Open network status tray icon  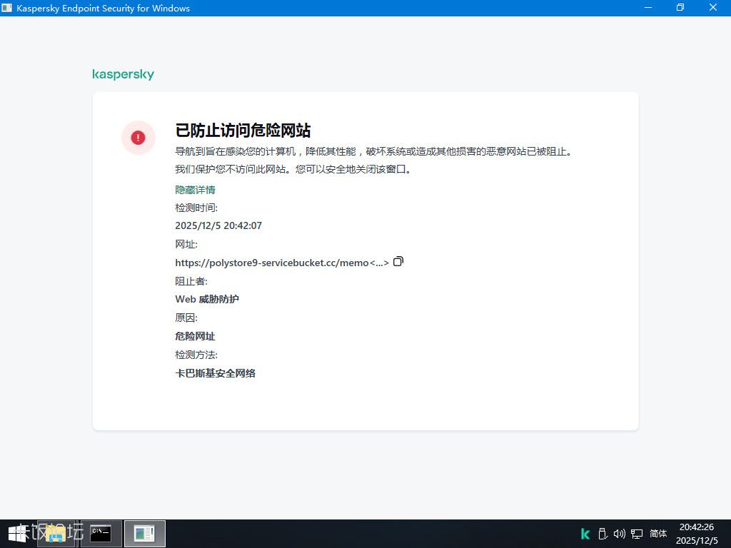click(x=635, y=534)
